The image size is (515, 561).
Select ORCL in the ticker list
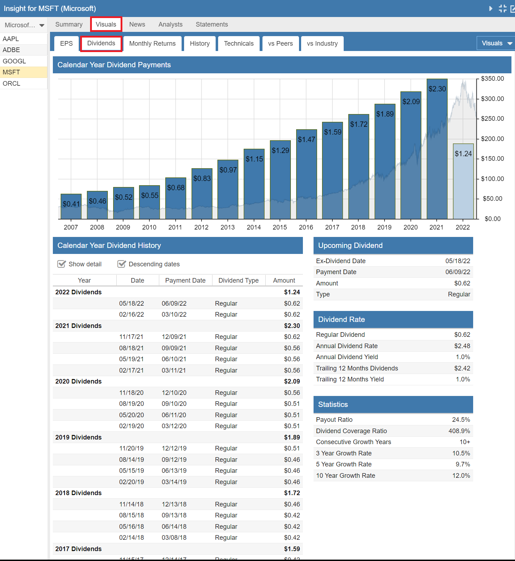click(x=23, y=84)
